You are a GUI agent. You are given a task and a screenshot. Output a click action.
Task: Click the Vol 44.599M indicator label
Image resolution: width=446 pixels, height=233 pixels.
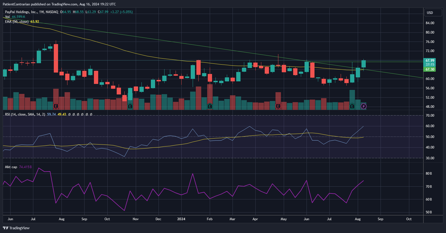tap(15, 17)
